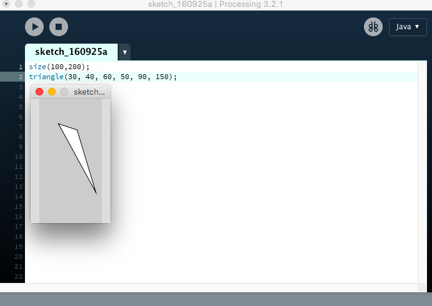Image resolution: width=432 pixels, height=306 pixels.
Task: Click the word size in line 1
Action: [37, 67]
